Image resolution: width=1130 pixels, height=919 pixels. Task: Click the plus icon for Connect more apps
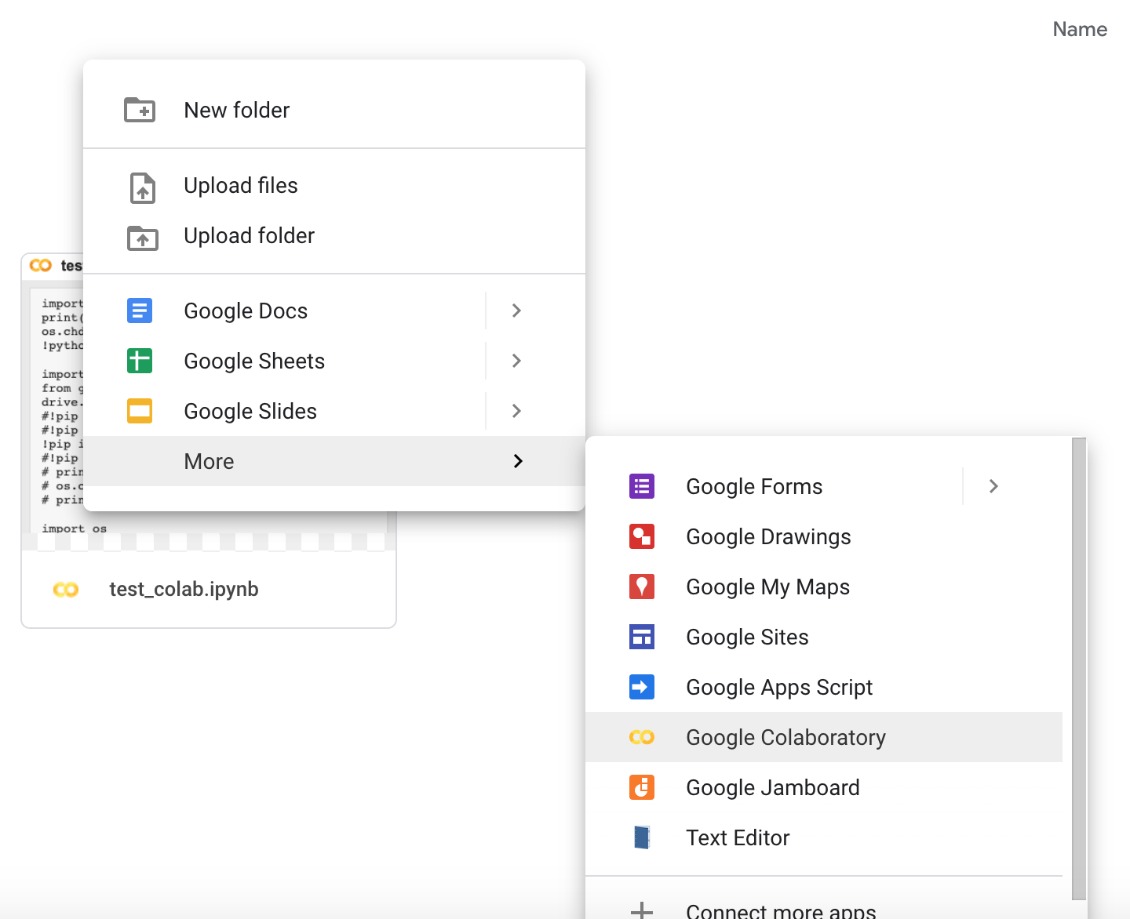tap(642, 910)
